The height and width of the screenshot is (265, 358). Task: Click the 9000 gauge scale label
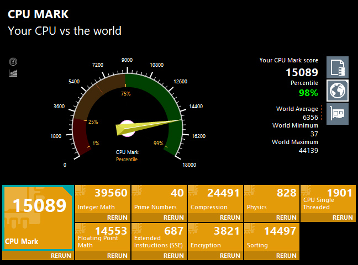[x=127, y=60]
